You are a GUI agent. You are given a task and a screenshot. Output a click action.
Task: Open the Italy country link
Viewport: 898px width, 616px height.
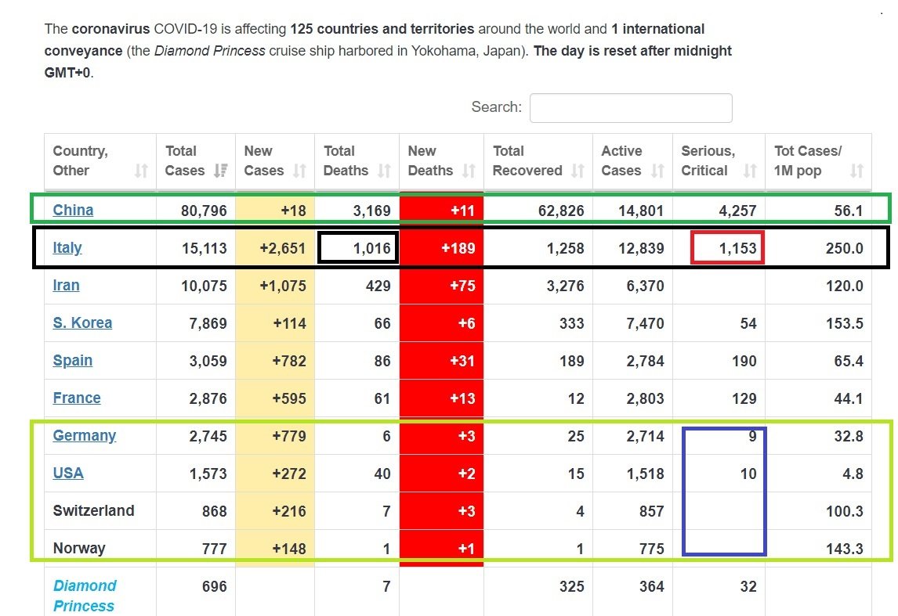click(x=67, y=247)
